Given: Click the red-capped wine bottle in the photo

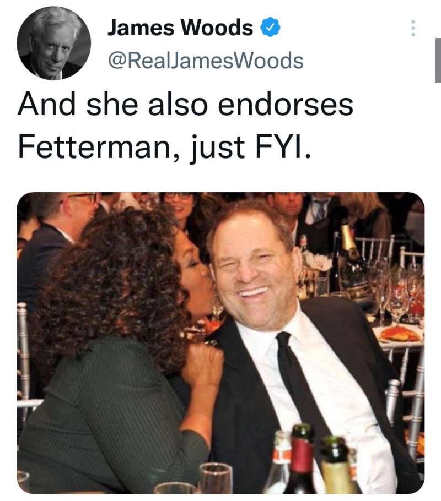Looking at the screenshot, I should coord(301,460).
